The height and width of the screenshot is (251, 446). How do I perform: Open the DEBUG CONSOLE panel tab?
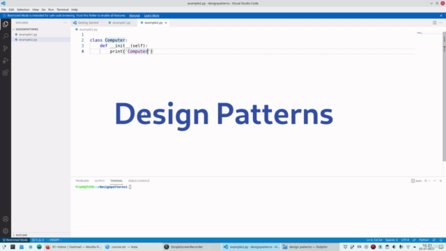click(x=139, y=181)
